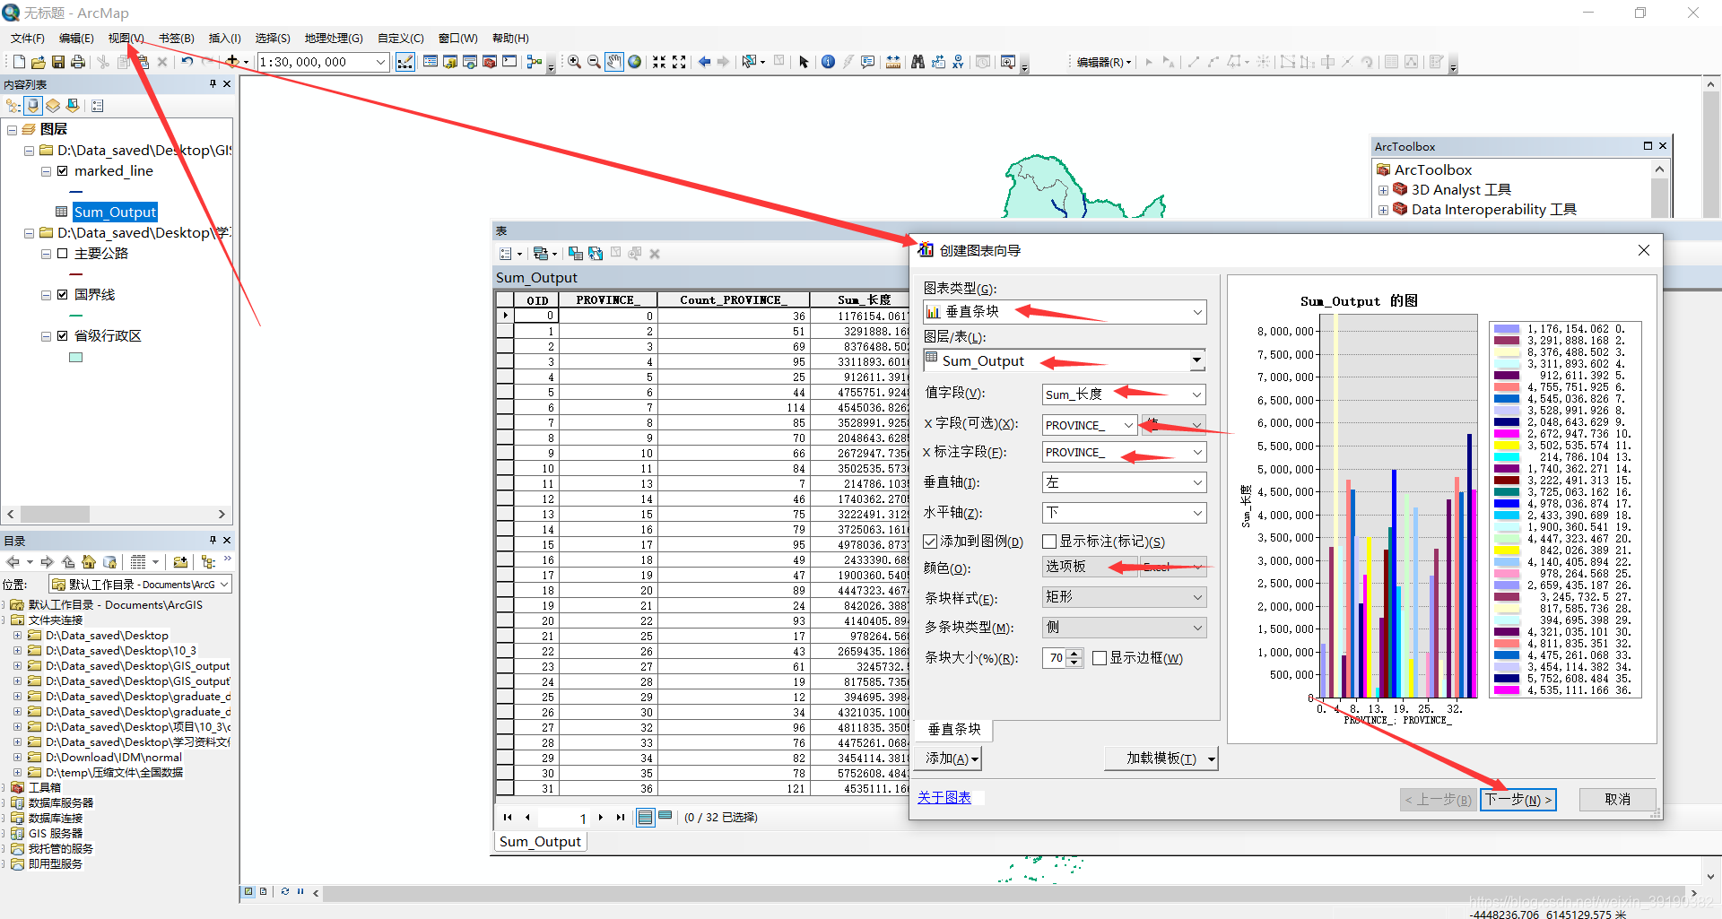Print the map using the printer icon
The height and width of the screenshot is (919, 1722).
[x=78, y=62]
